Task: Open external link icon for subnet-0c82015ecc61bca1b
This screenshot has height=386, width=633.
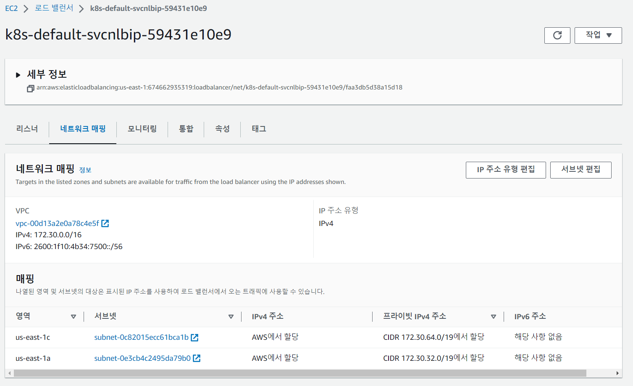Action: pyautogui.click(x=194, y=337)
